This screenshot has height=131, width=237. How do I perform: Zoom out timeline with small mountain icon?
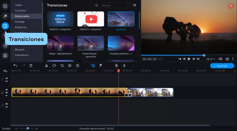16,129
